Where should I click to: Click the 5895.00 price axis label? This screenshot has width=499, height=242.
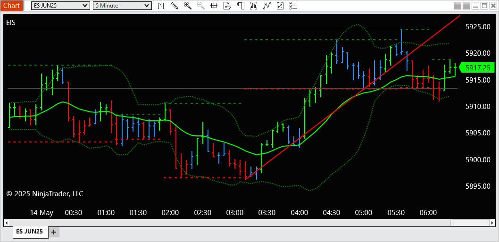[478, 186]
